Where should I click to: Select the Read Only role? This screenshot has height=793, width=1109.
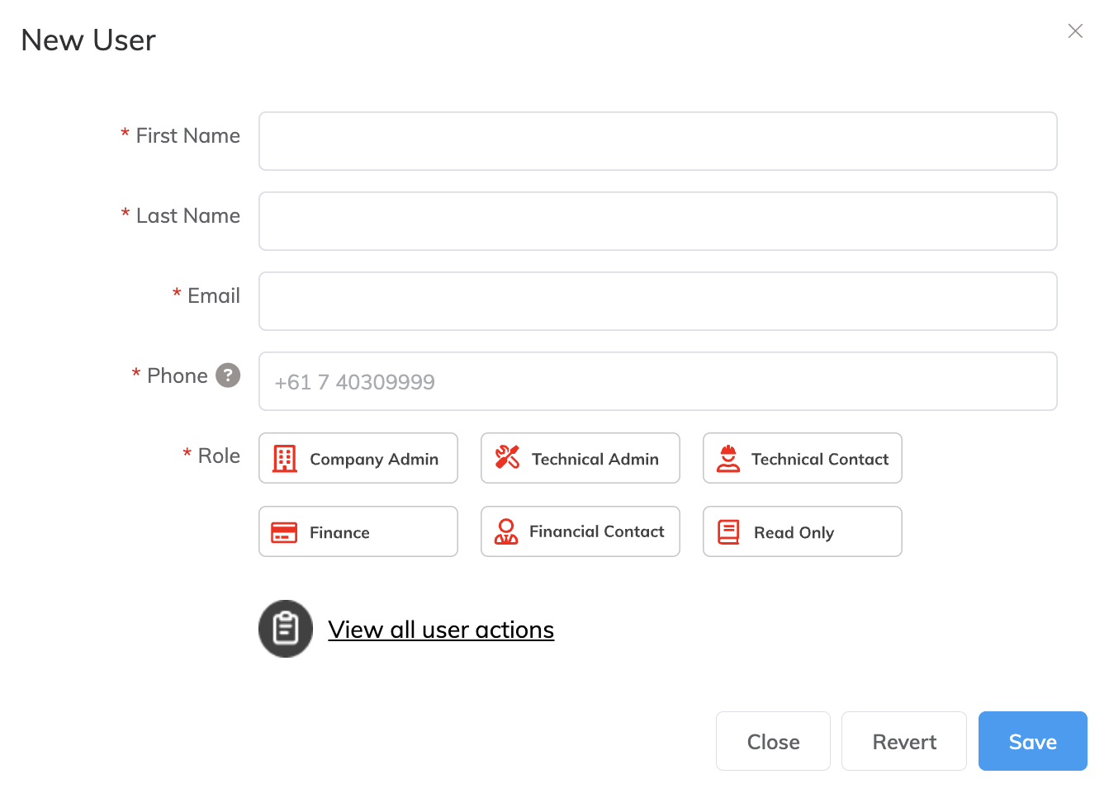click(803, 531)
